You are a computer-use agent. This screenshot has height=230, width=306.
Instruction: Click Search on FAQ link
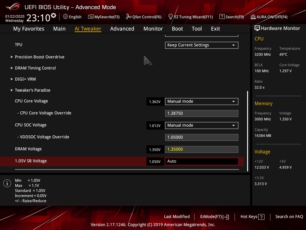(x=289, y=217)
